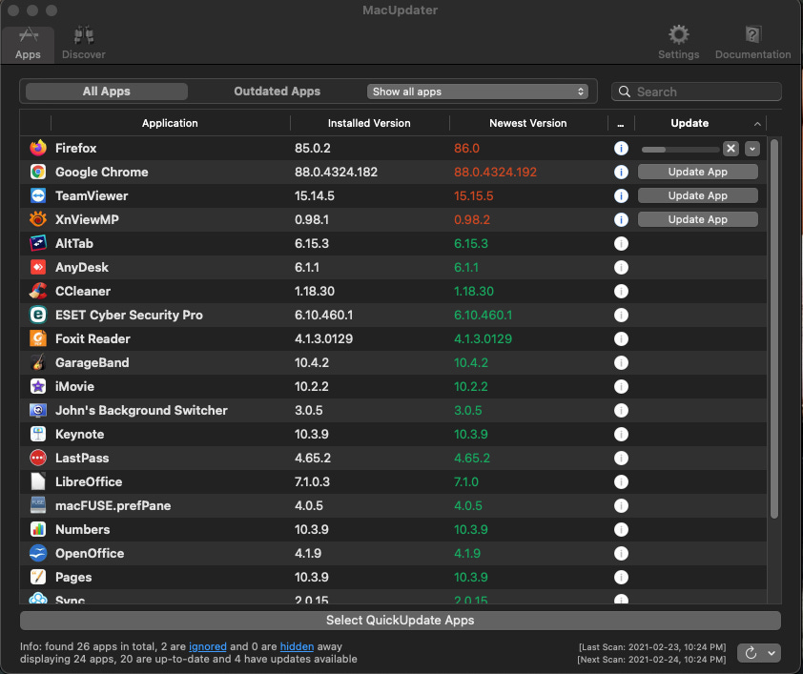The width and height of the screenshot is (803, 674).
Task: Click the Last Scan timestamp text
Action: click(652, 647)
